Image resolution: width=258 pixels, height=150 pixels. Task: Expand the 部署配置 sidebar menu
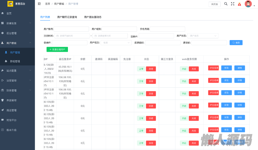(x=30, y=23)
